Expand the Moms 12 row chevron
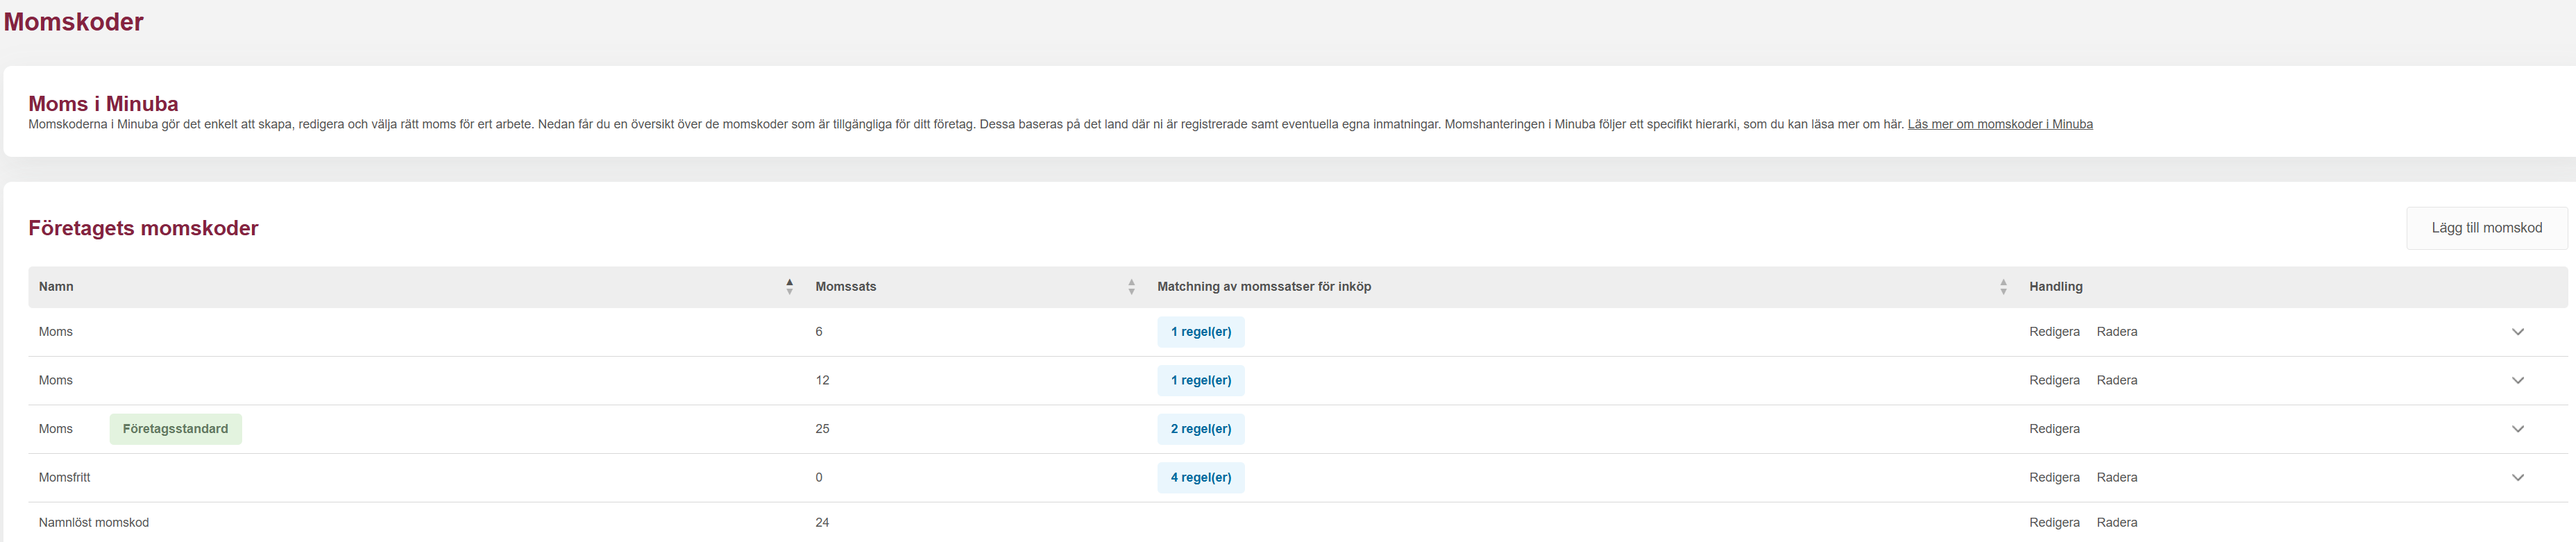The width and height of the screenshot is (2576, 542). [2517, 381]
